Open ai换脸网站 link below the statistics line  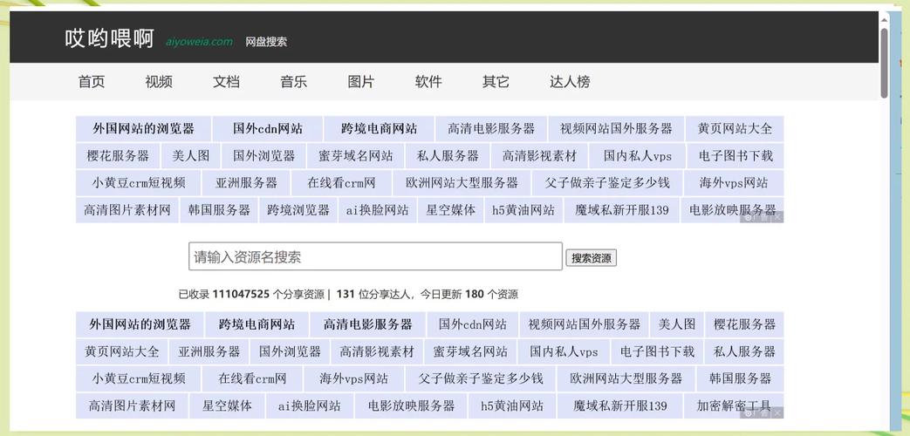point(310,405)
